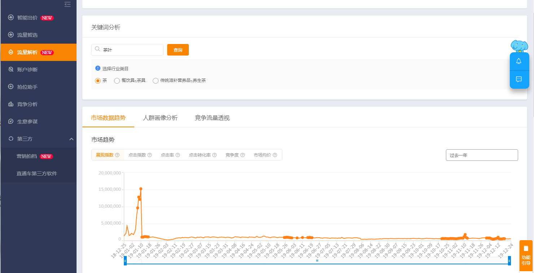Switch to the 竞争流量透视 tab
Image resolution: width=534 pixels, height=273 pixels.
click(x=212, y=118)
